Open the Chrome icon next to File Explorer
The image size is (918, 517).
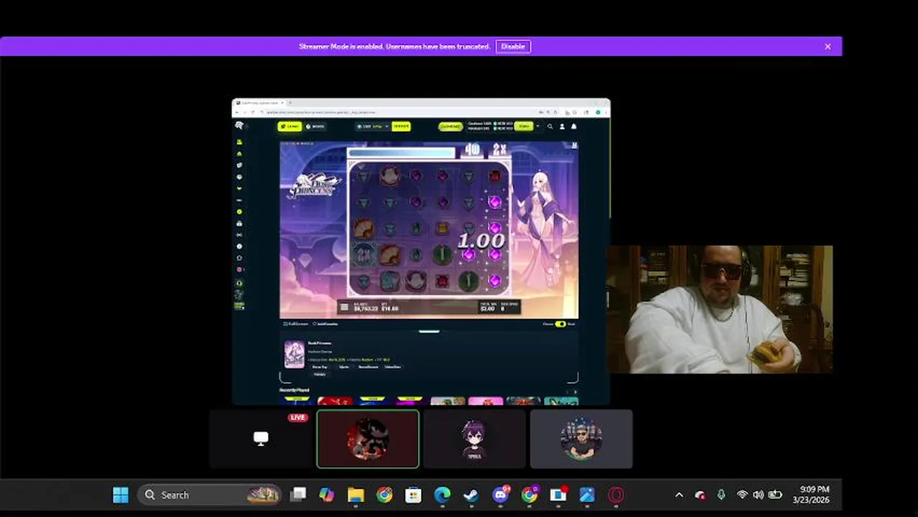384,495
